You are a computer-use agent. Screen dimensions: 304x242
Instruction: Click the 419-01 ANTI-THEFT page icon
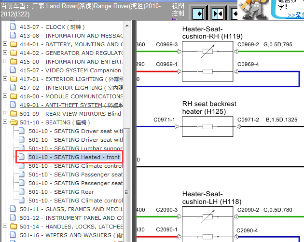tap(13, 105)
